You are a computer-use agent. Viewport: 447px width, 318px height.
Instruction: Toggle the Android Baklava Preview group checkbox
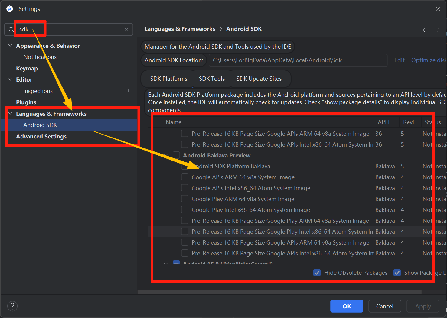click(x=176, y=155)
